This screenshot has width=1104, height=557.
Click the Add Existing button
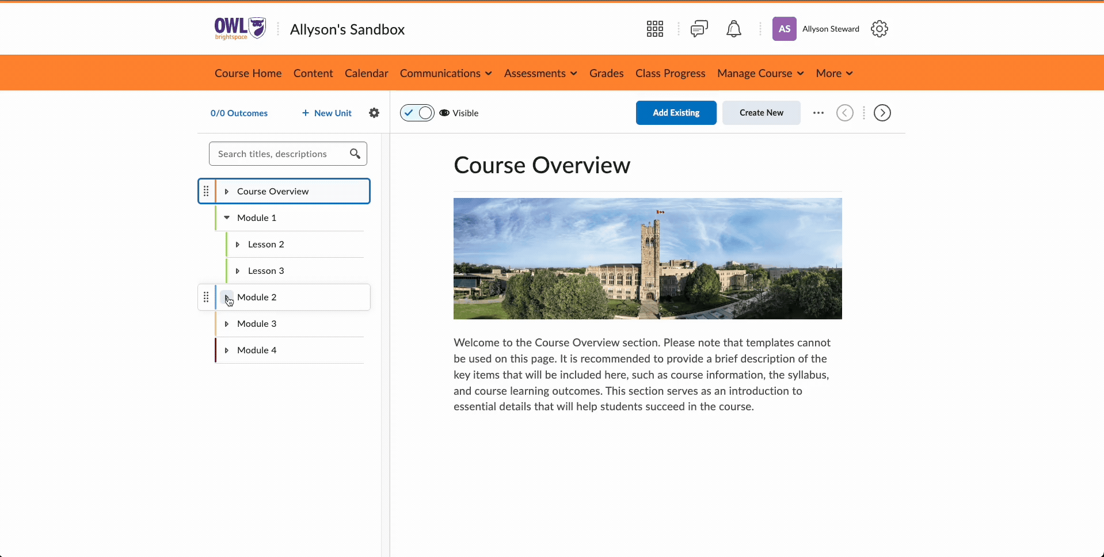click(x=676, y=113)
